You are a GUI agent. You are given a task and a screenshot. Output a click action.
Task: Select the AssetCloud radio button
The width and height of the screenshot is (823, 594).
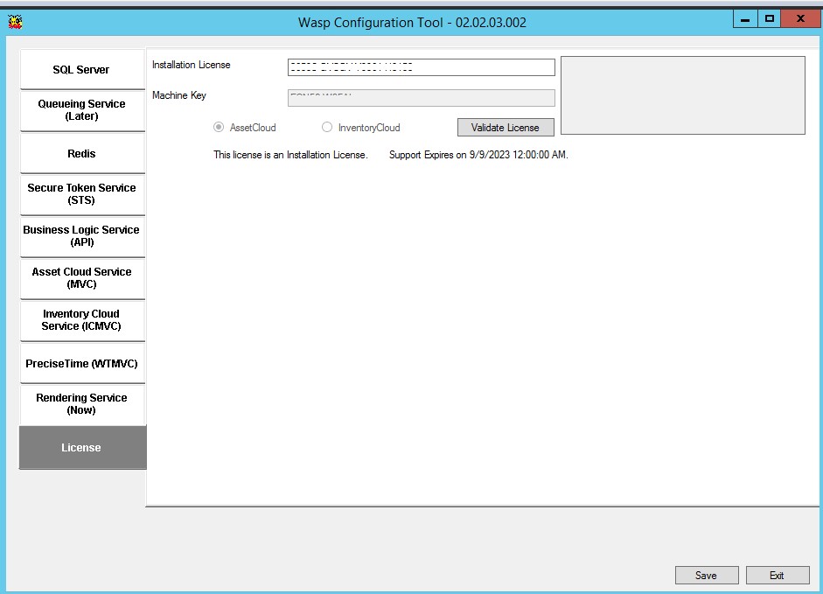(x=219, y=128)
